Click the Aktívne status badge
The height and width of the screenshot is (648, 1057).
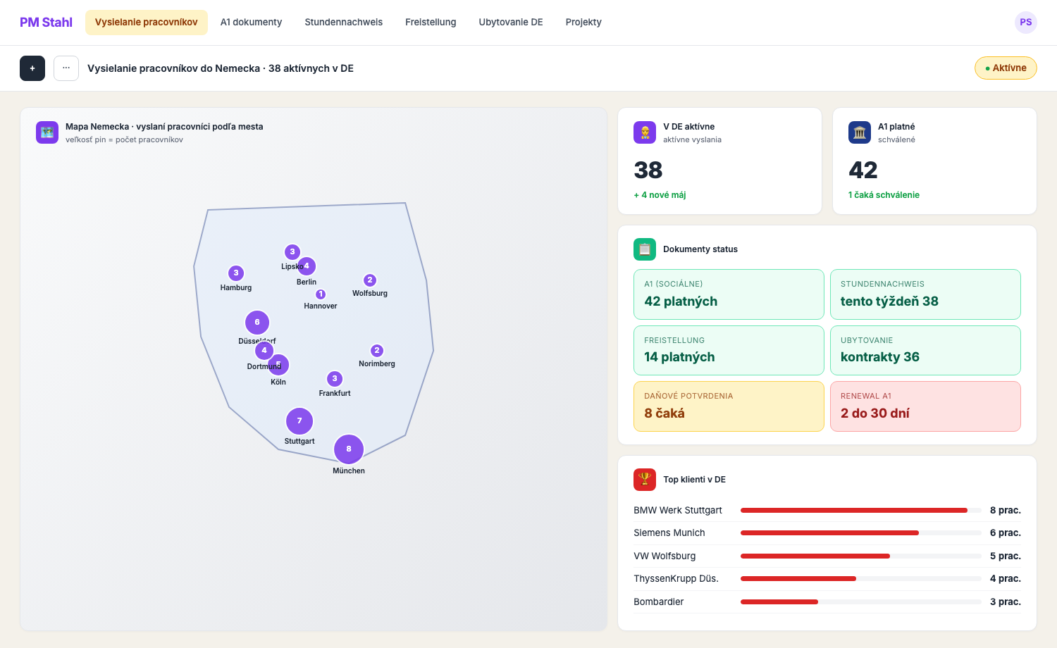click(x=1006, y=68)
